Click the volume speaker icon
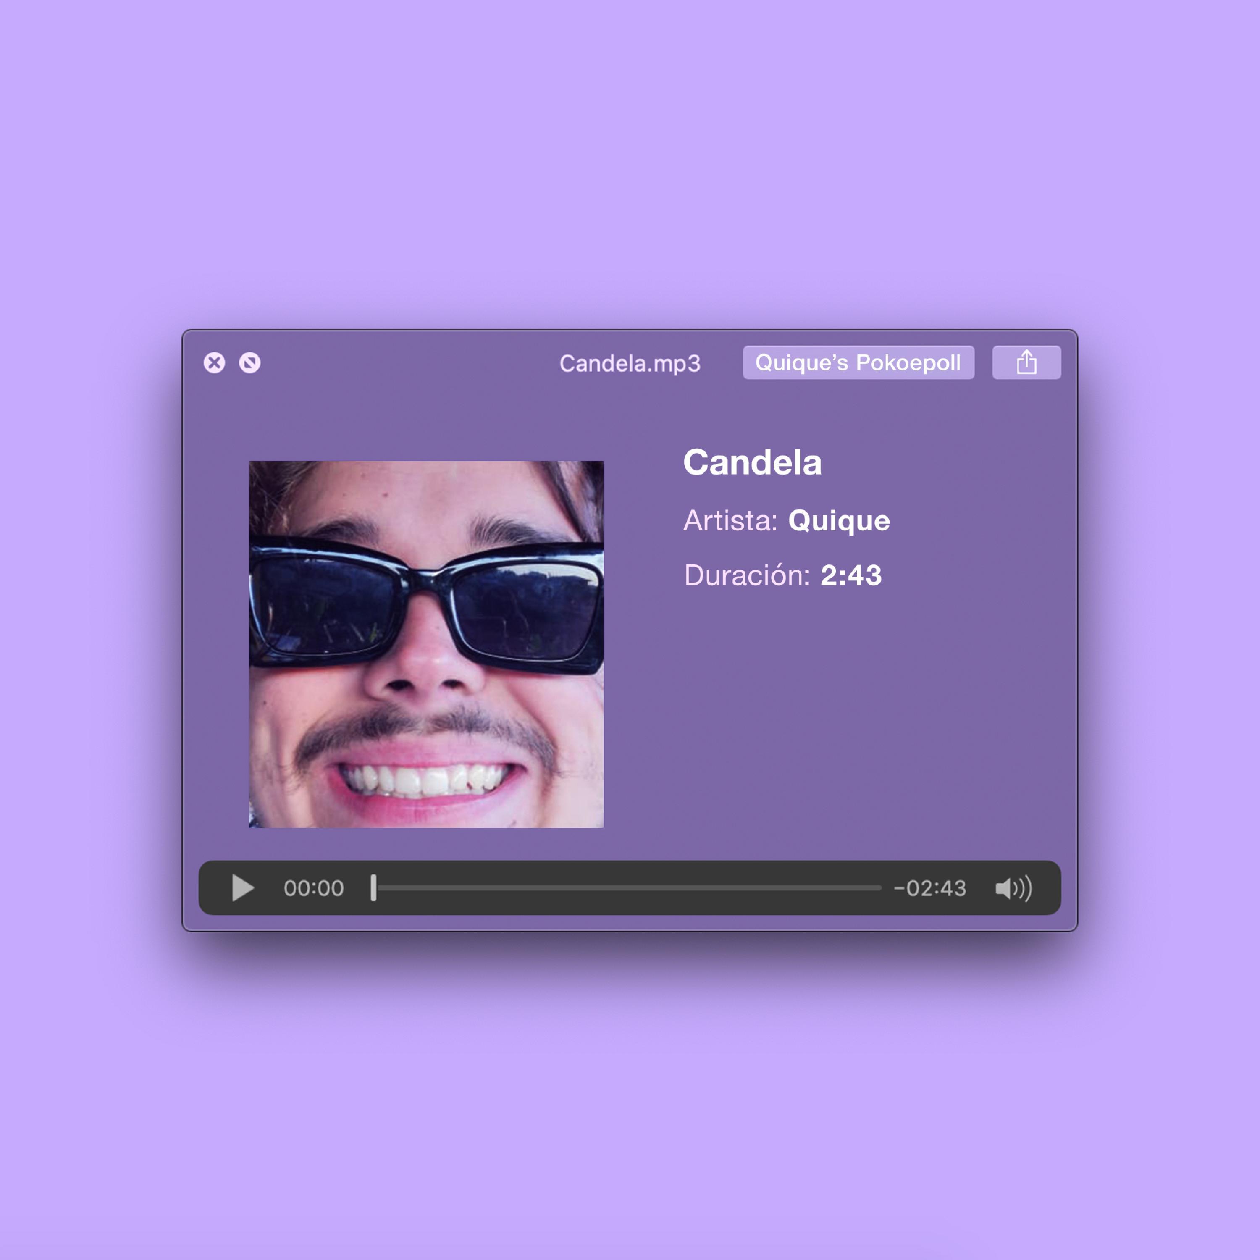This screenshot has width=1260, height=1260. tap(1013, 888)
